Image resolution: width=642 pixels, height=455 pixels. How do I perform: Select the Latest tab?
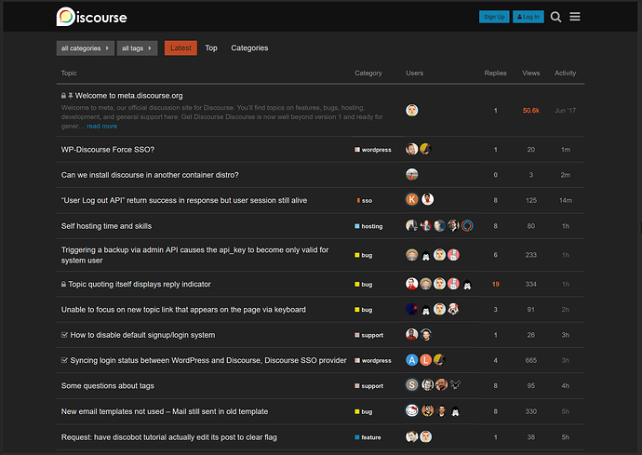181,47
